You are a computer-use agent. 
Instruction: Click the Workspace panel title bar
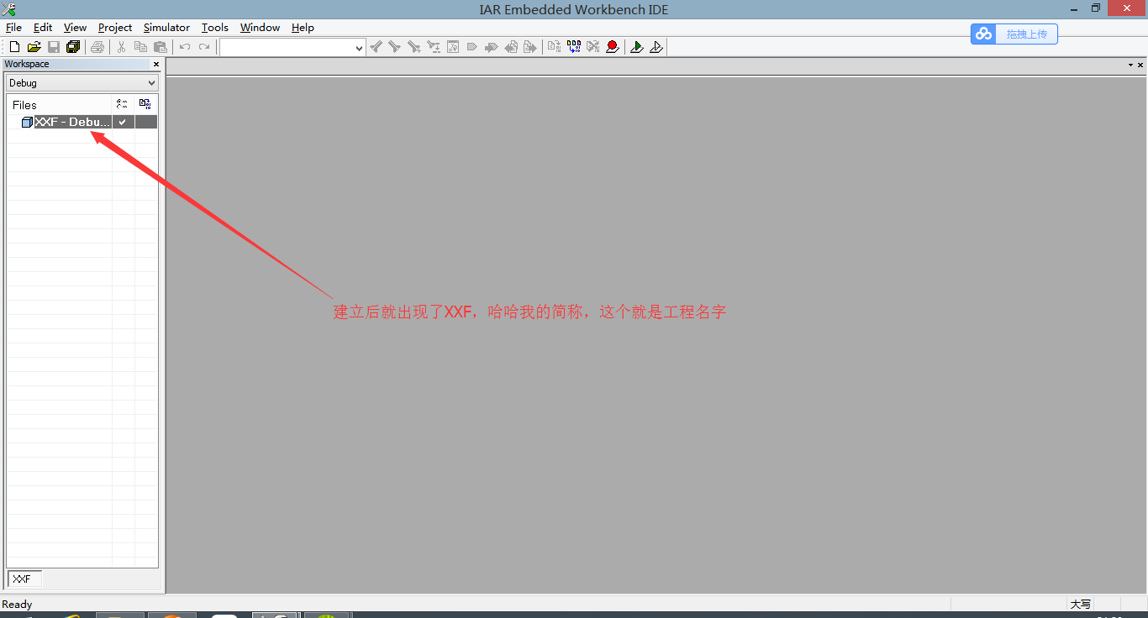click(x=77, y=64)
